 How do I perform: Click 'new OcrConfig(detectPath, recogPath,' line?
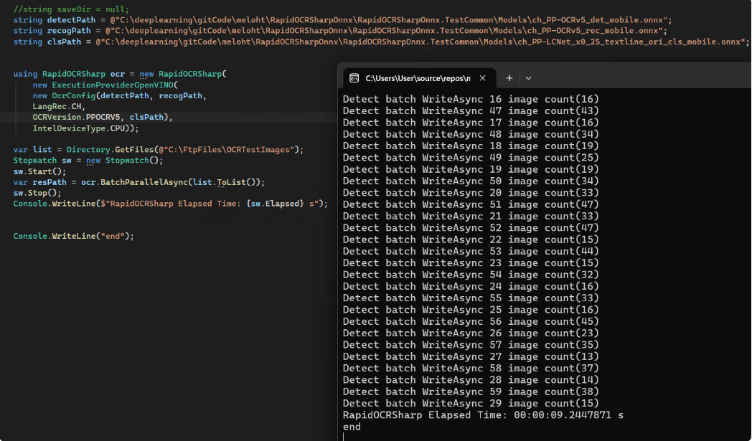pos(119,95)
